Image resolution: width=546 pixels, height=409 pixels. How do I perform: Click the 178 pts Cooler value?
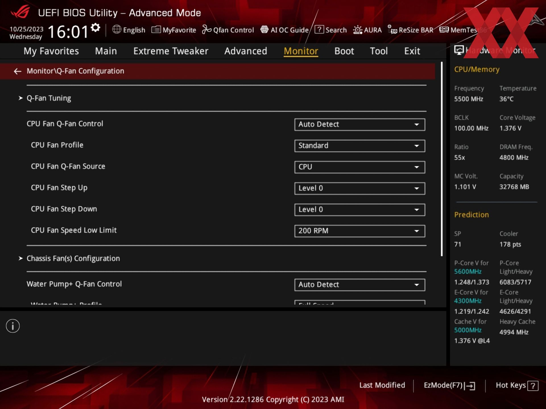[x=510, y=244]
